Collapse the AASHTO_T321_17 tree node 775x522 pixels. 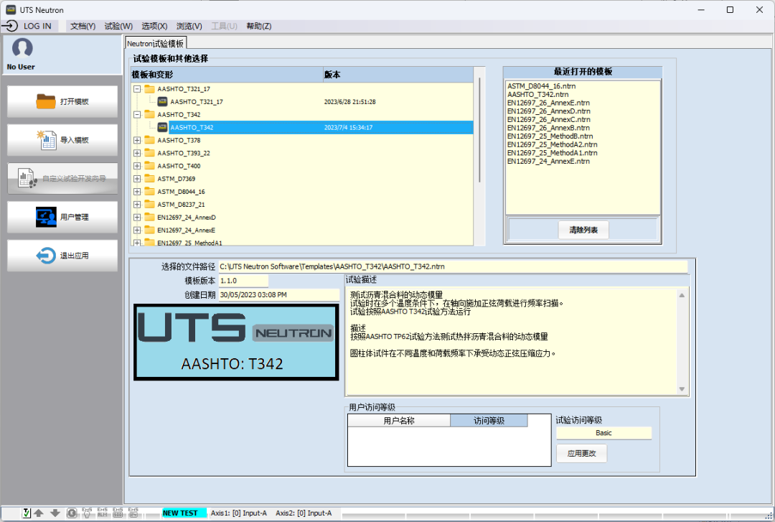coord(137,89)
